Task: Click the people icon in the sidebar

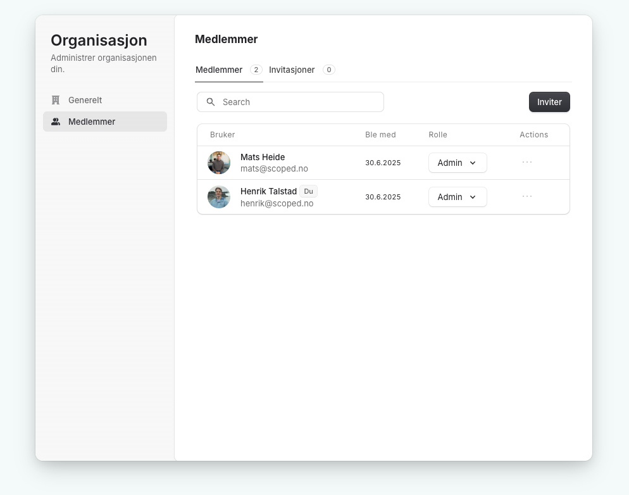Action: tap(56, 122)
